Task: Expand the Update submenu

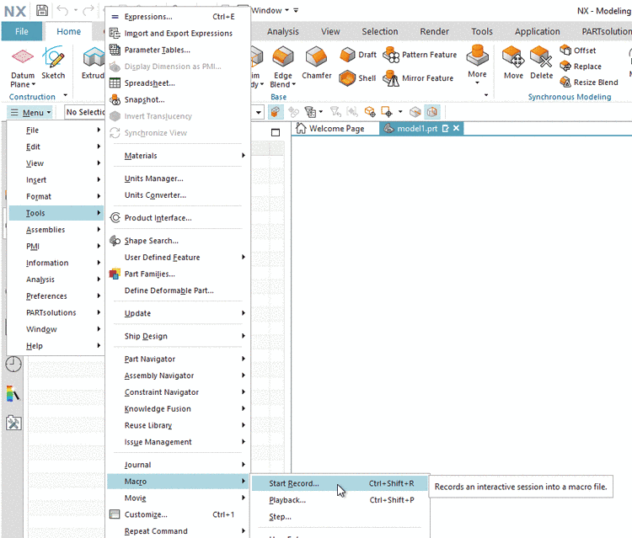Action: coord(178,313)
